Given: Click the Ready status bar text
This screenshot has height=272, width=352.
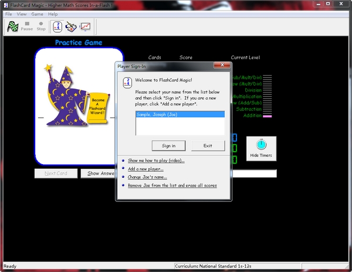Looking at the screenshot, I should (x=10, y=266).
